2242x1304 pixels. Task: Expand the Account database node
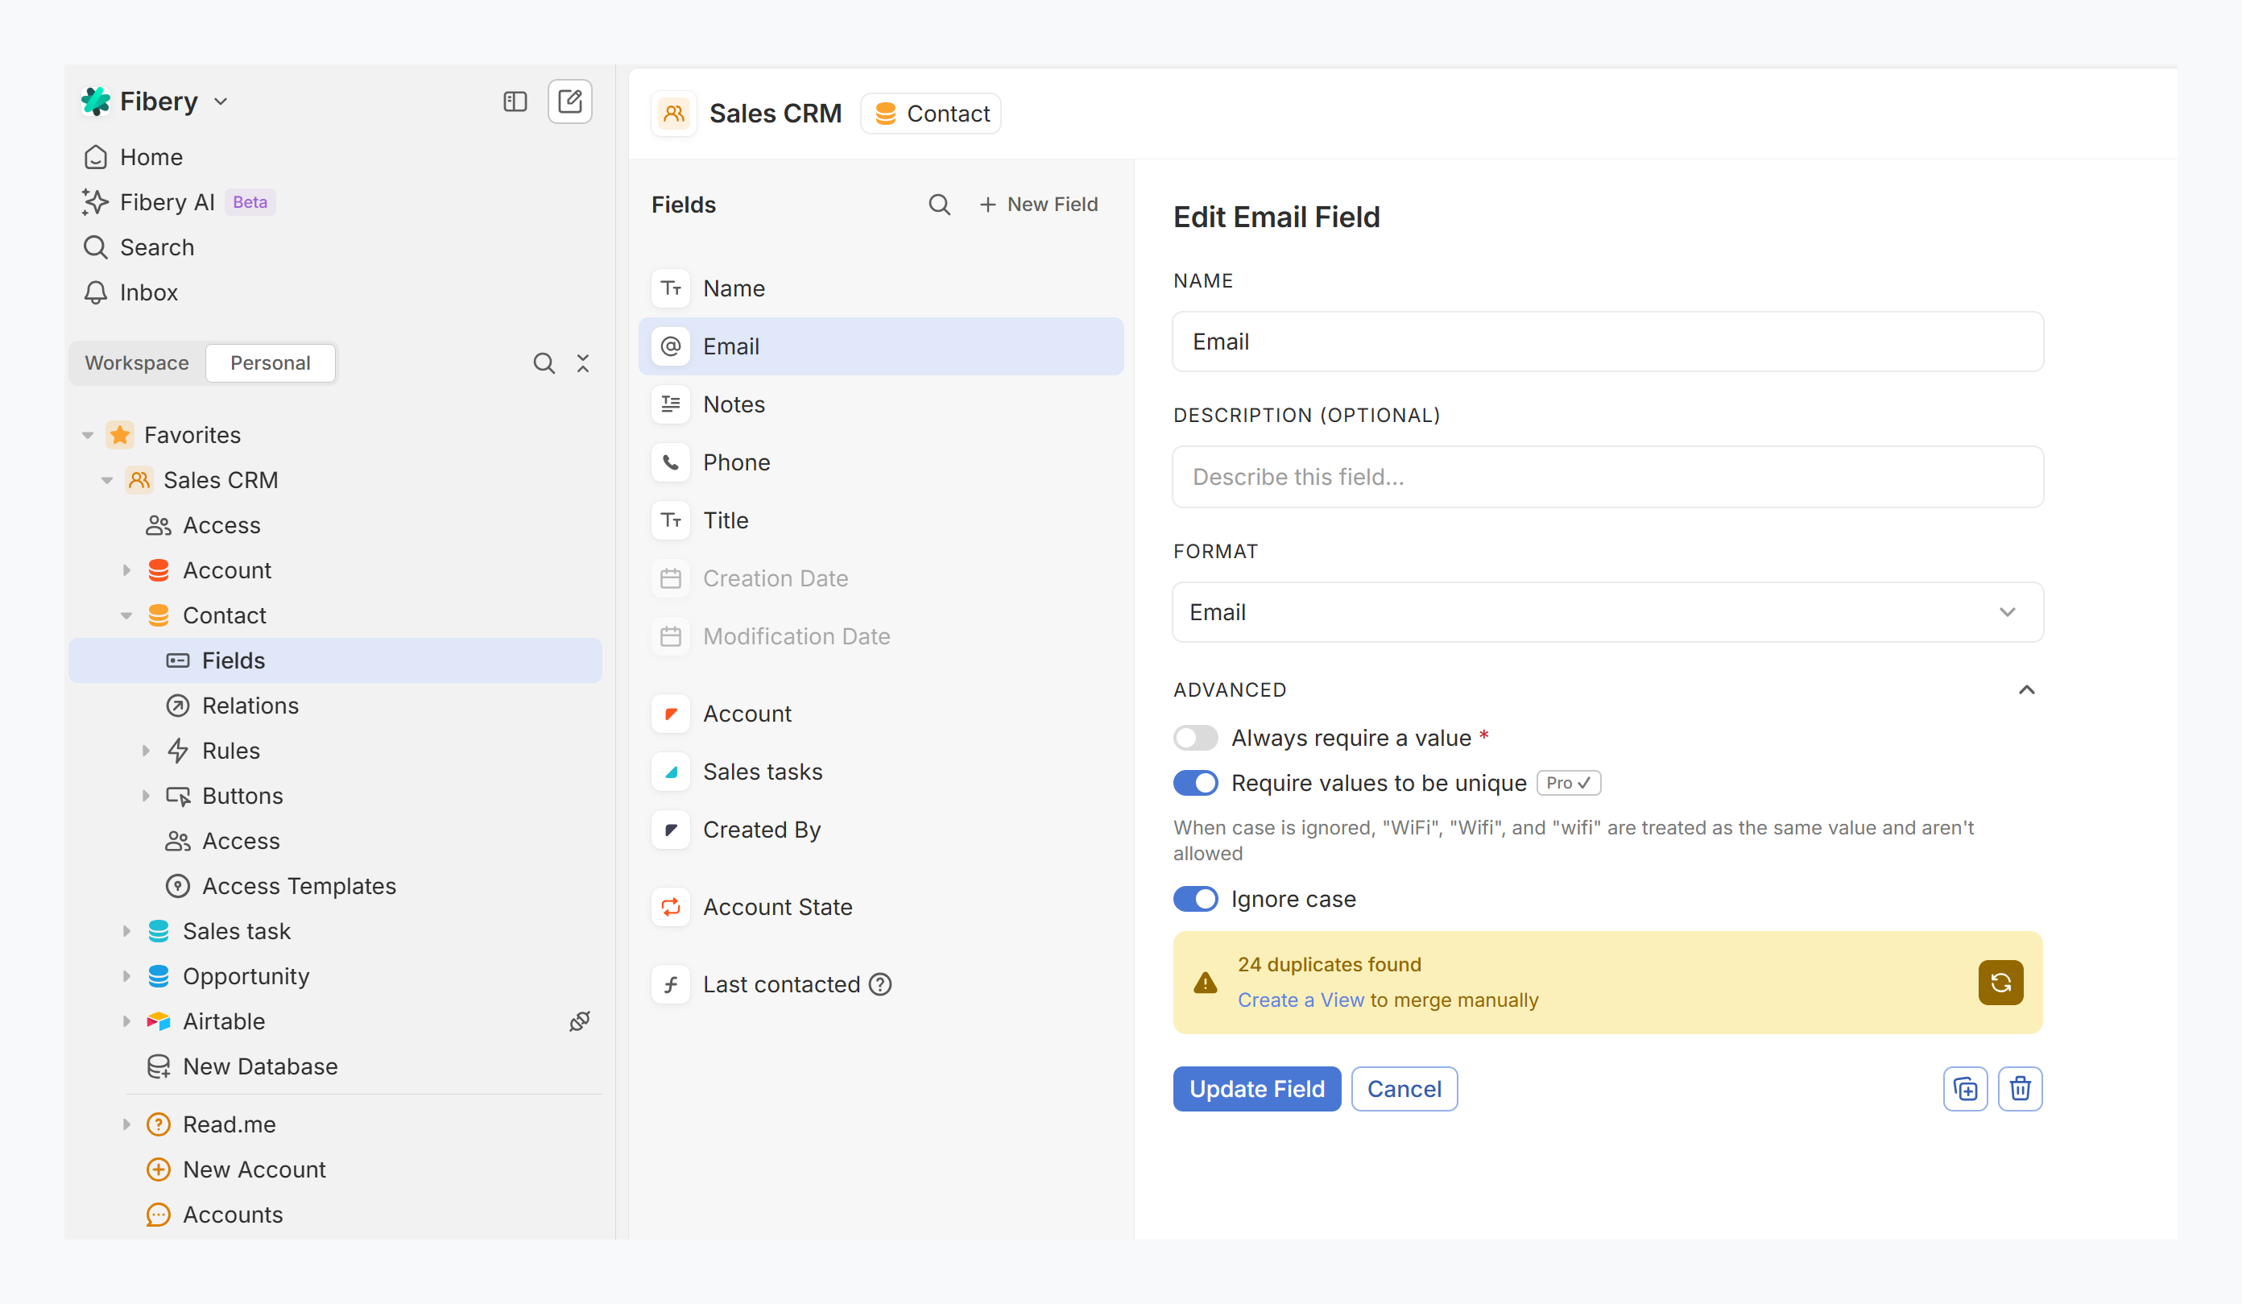[x=126, y=570]
